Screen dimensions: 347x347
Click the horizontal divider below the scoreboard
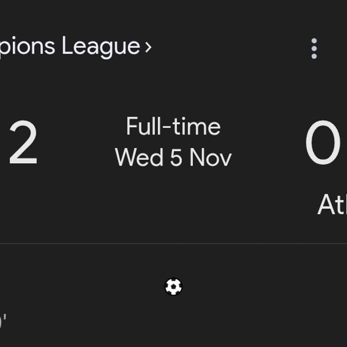pyautogui.click(x=173, y=243)
